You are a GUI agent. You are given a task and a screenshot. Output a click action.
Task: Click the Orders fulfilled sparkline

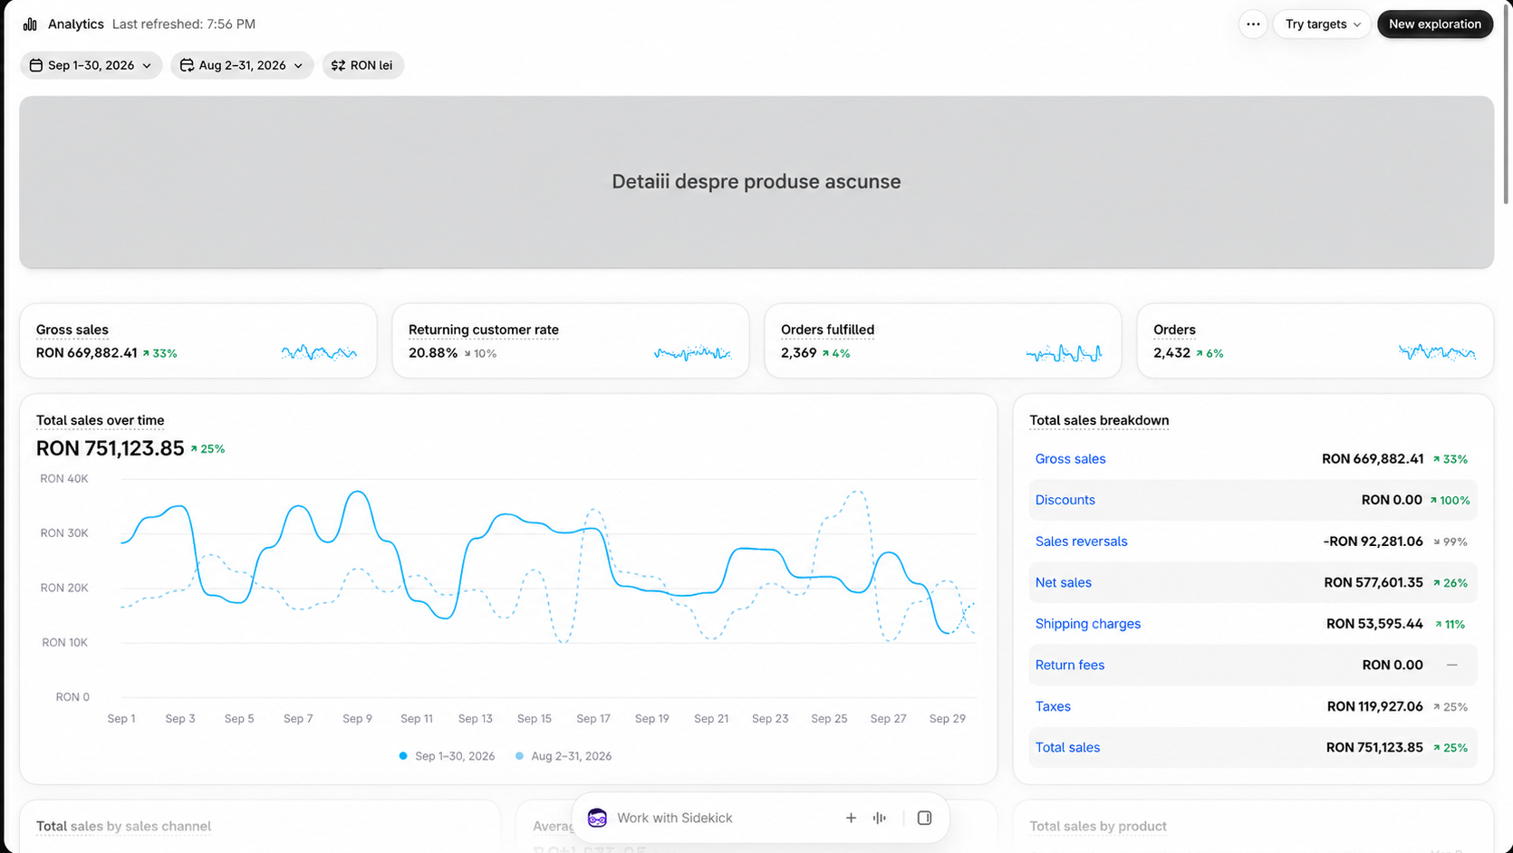(1065, 352)
